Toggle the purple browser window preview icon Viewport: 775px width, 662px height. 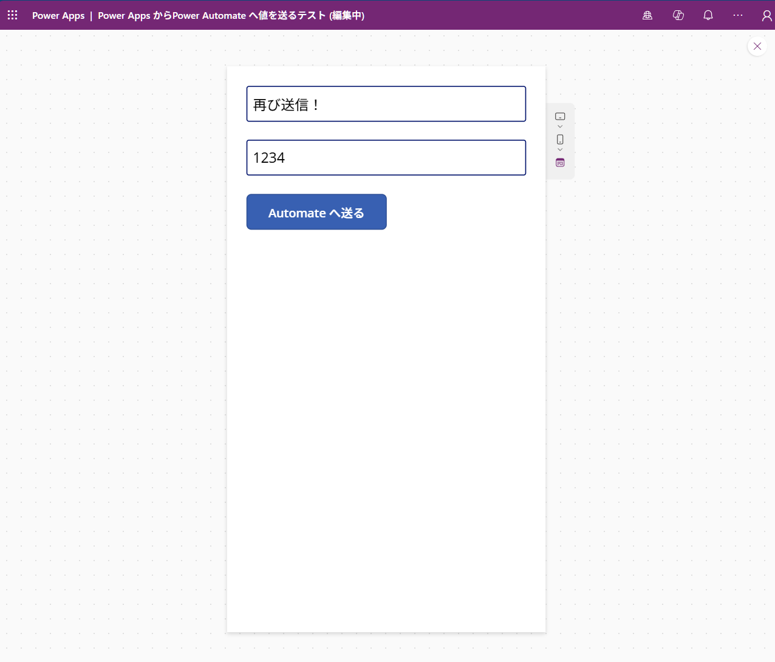tap(560, 163)
